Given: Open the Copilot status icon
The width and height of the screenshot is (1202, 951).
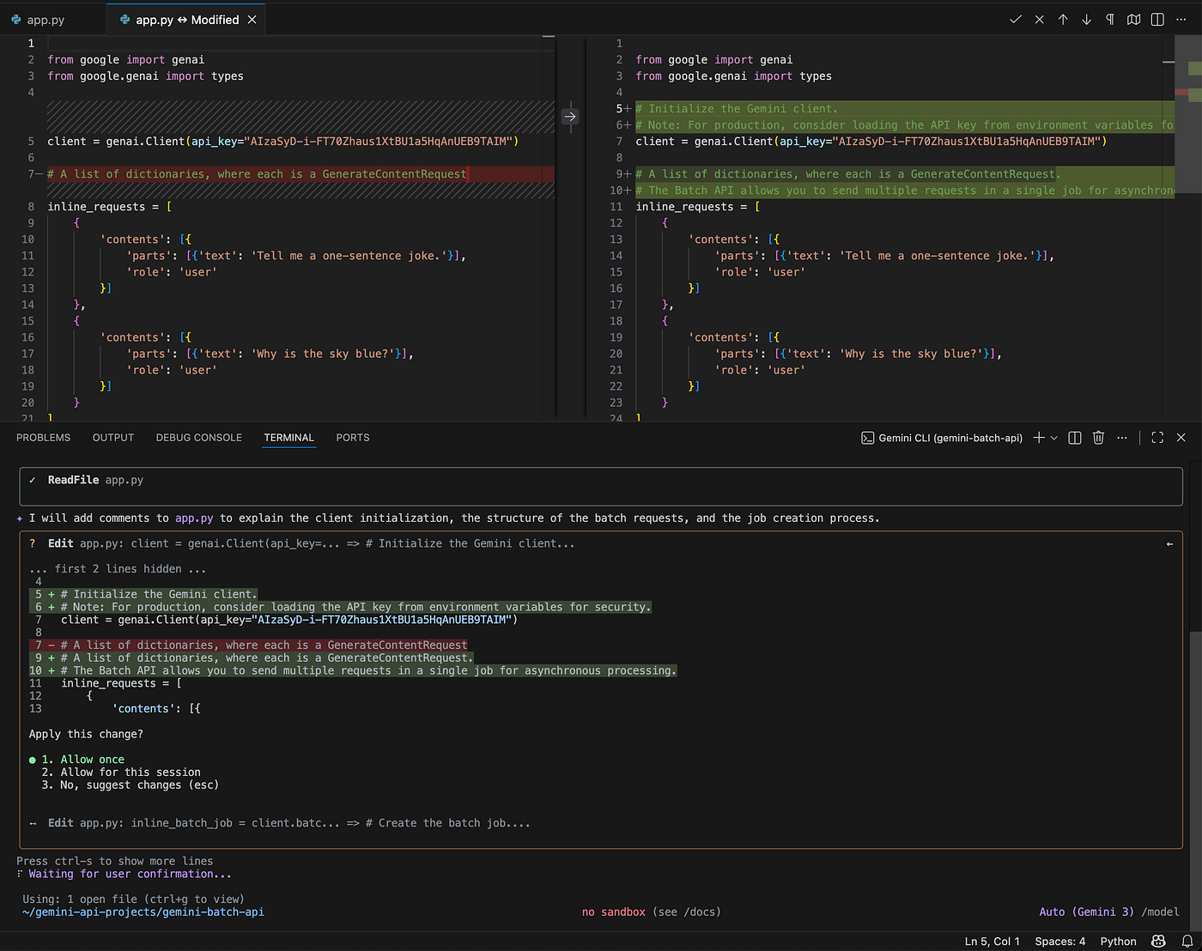Looking at the screenshot, I should pyautogui.click(x=1158, y=942).
